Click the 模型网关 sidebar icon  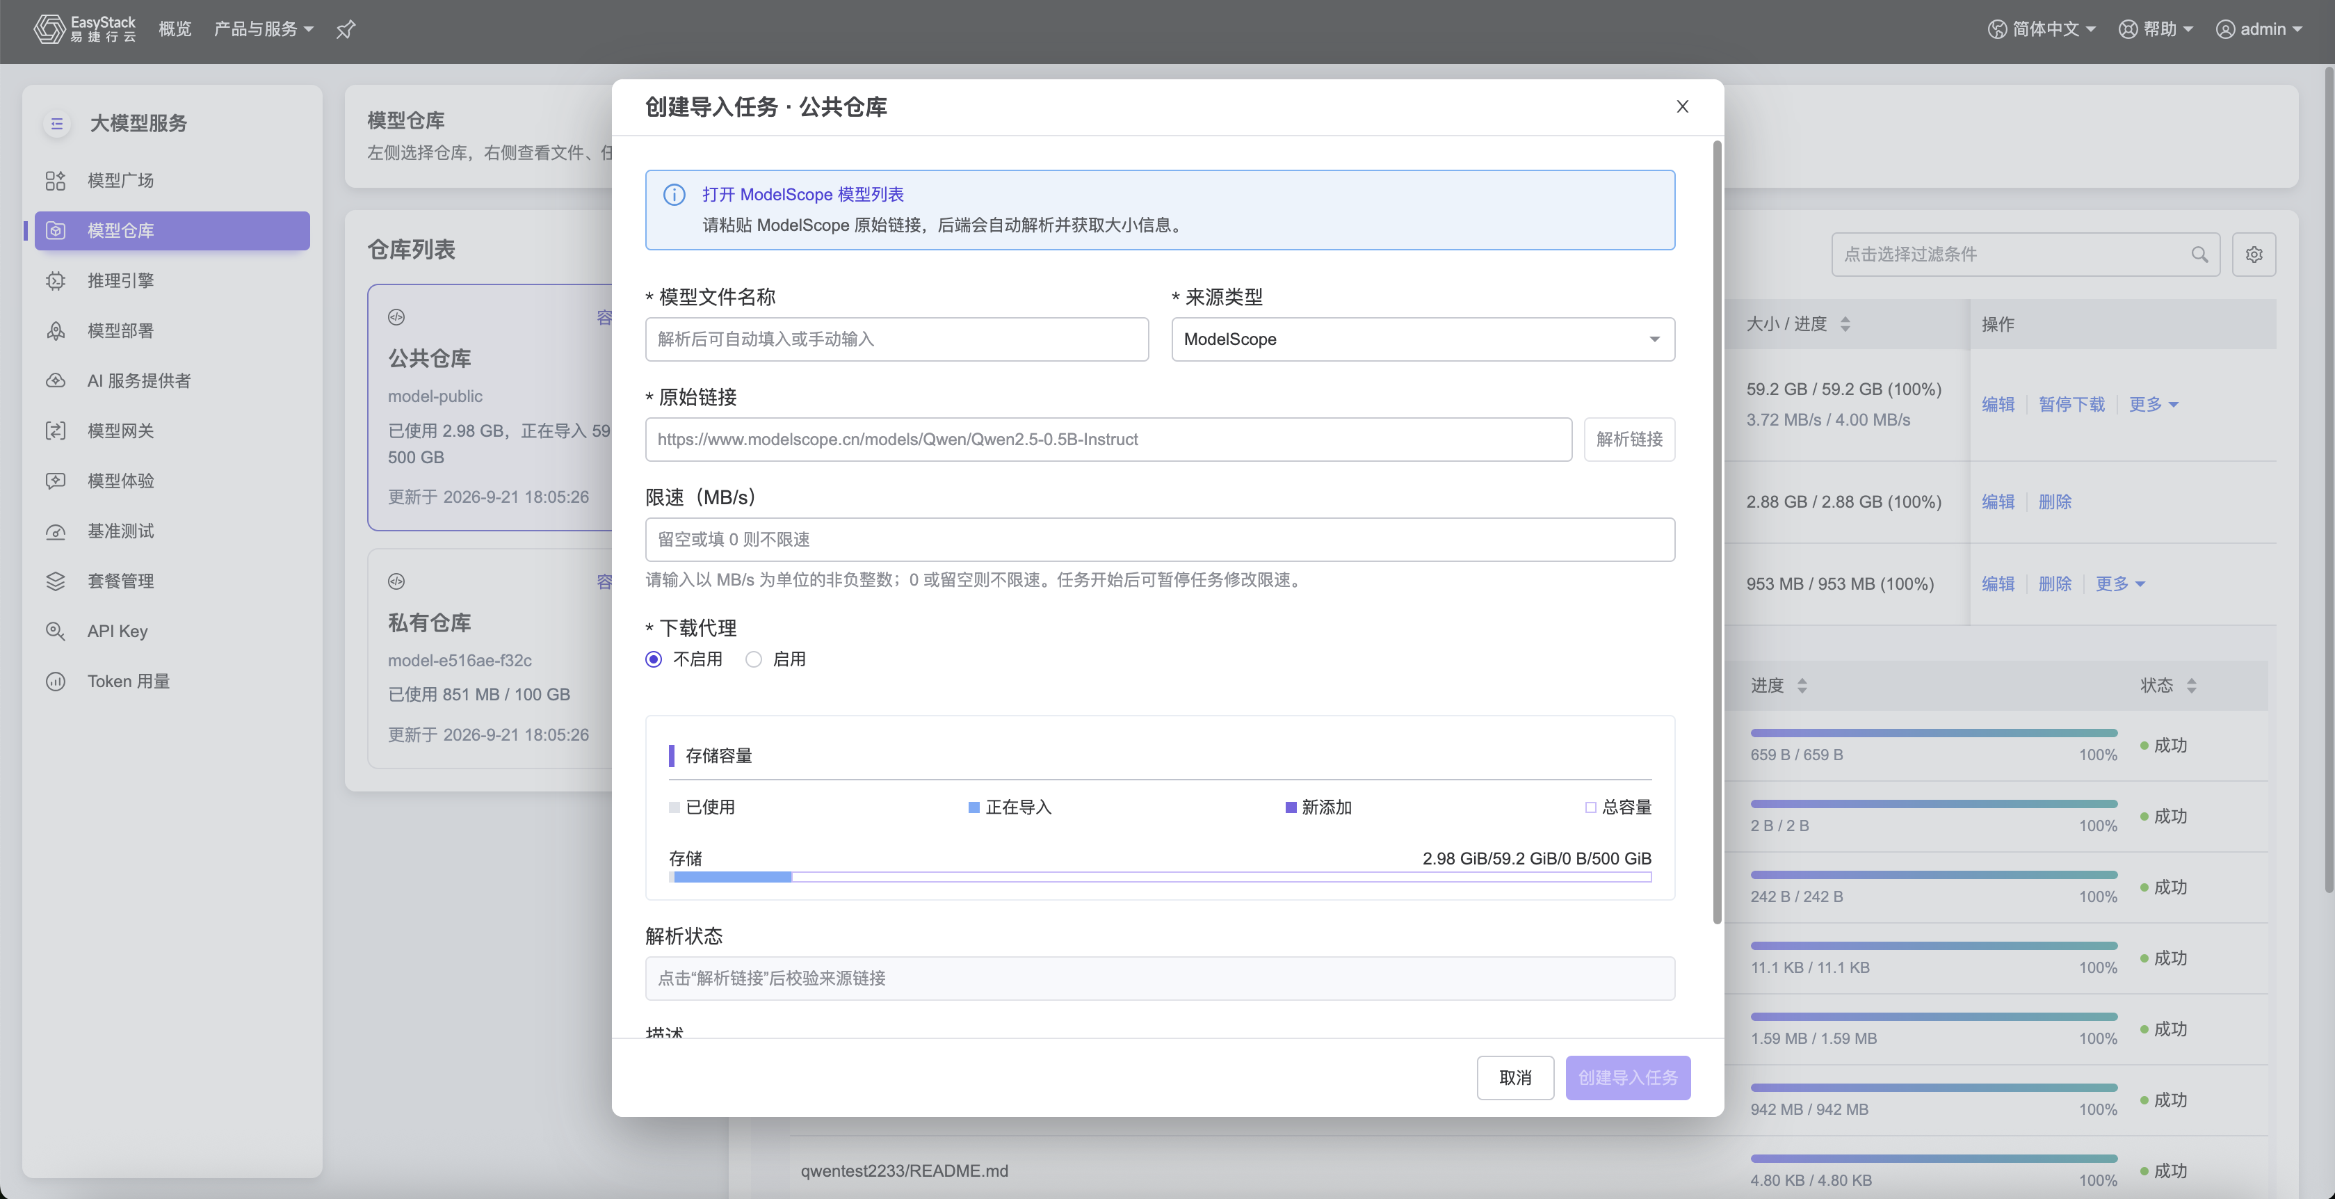point(56,430)
